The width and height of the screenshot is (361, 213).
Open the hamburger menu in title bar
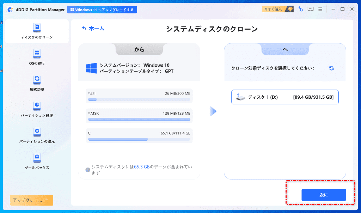coord(320,9)
